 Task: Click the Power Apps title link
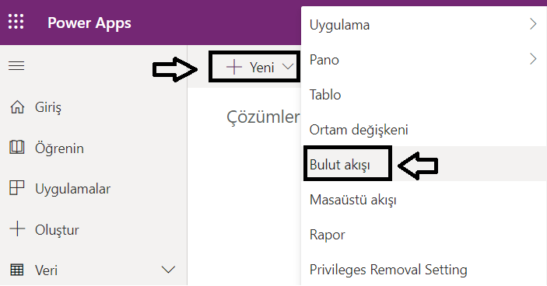(x=89, y=23)
